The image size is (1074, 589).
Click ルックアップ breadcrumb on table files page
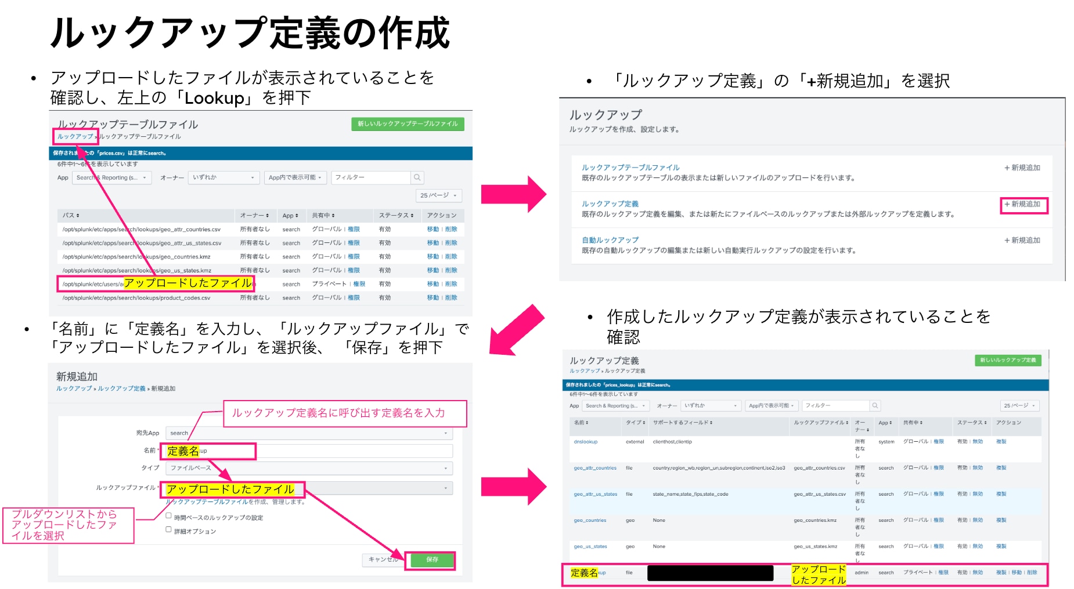coord(75,137)
